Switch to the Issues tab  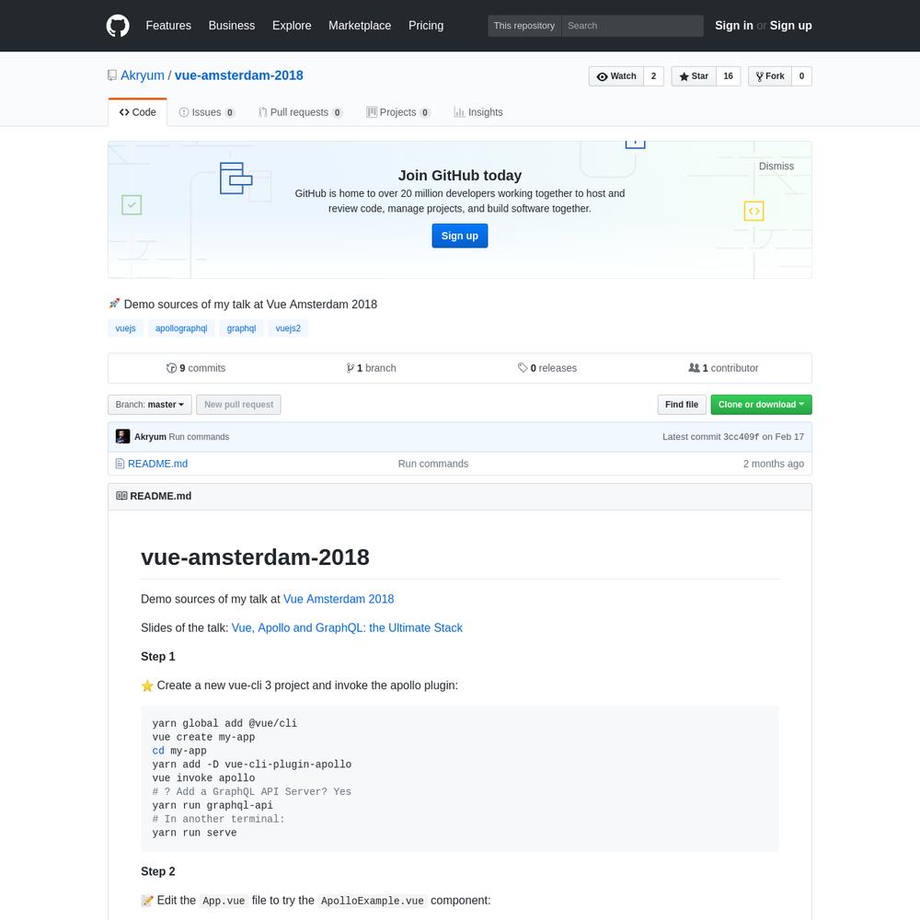(x=206, y=112)
